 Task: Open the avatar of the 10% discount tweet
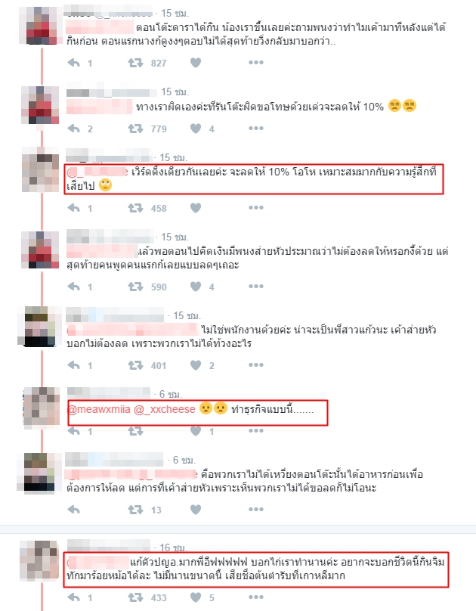point(40,105)
